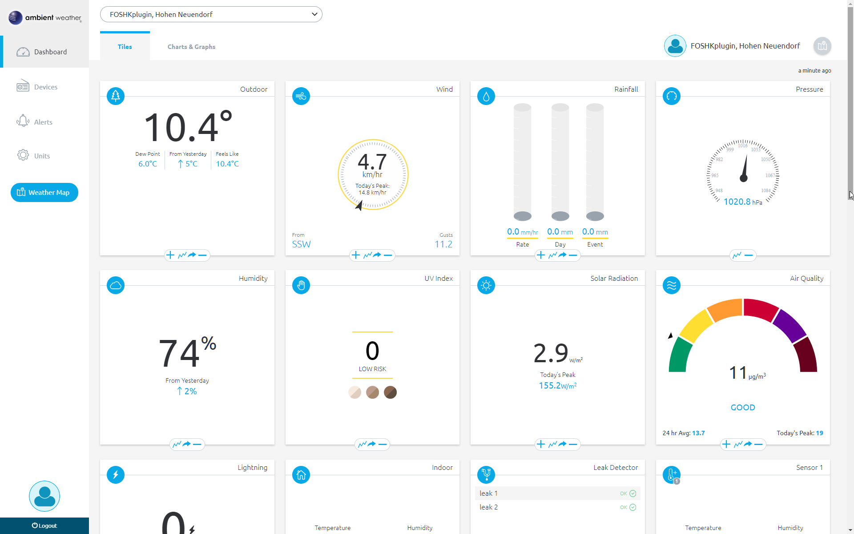Click the Rainfall droplet icon
854x534 pixels.
[x=486, y=96]
